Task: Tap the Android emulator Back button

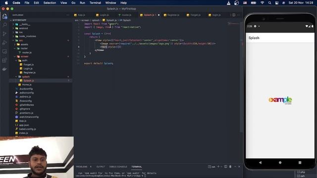Action: coord(260,163)
